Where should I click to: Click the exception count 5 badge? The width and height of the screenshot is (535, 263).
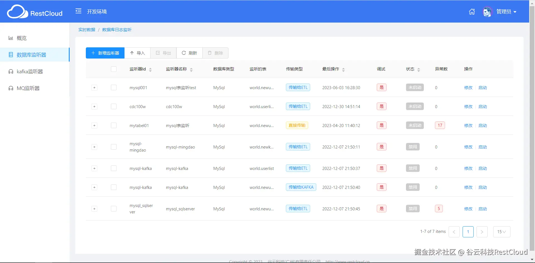(x=439, y=209)
